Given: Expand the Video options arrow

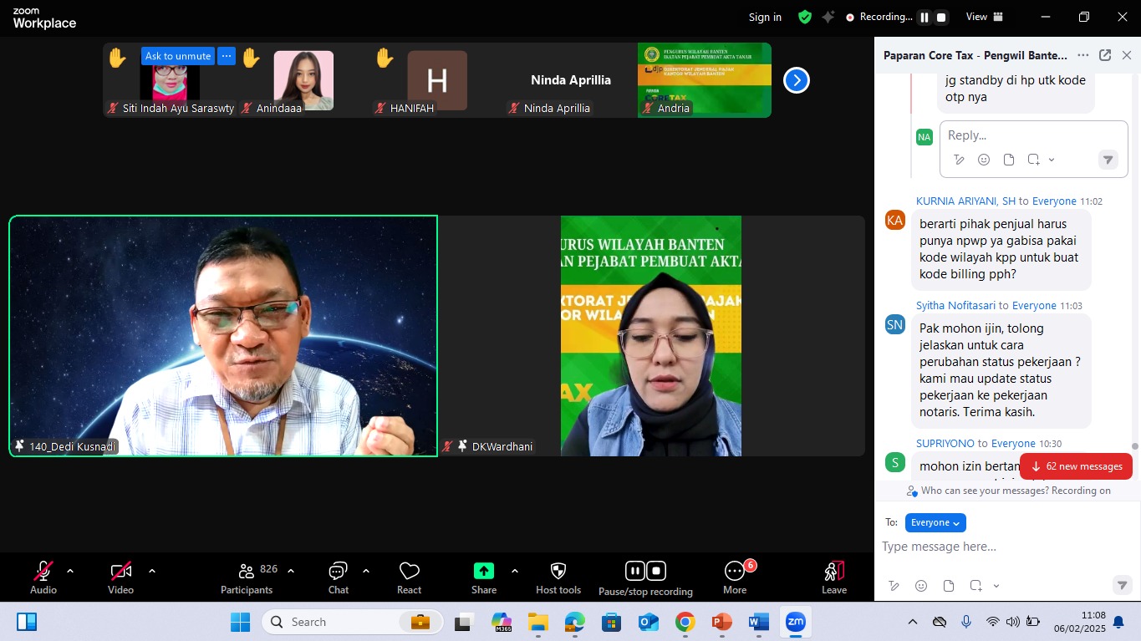Looking at the screenshot, I should point(152,571).
